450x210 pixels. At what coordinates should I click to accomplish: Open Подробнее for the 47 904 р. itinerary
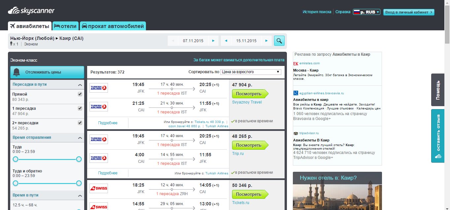[108, 123]
